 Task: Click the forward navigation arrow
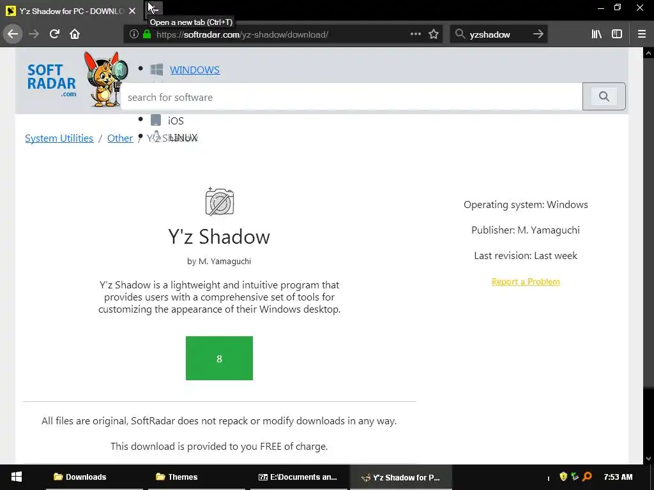34,34
